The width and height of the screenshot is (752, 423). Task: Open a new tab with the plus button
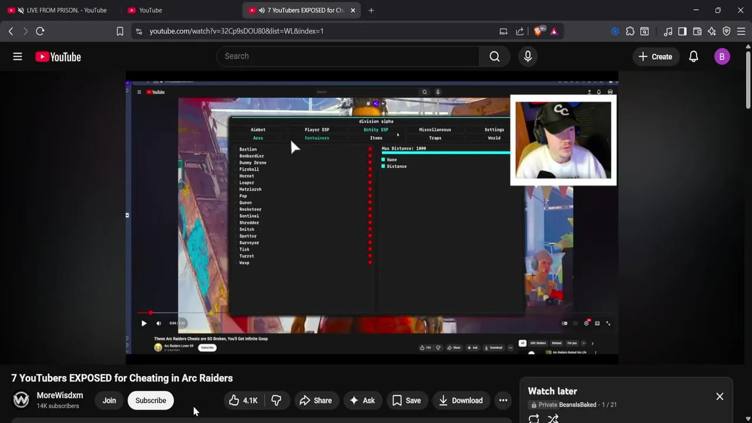click(371, 10)
